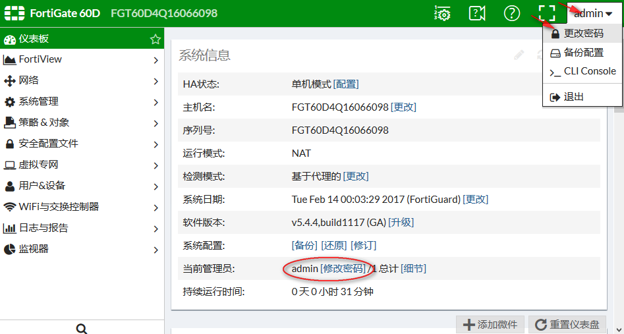624x334 pixels.
Task: Click the [修改密码] link for admin
Action: click(x=343, y=269)
